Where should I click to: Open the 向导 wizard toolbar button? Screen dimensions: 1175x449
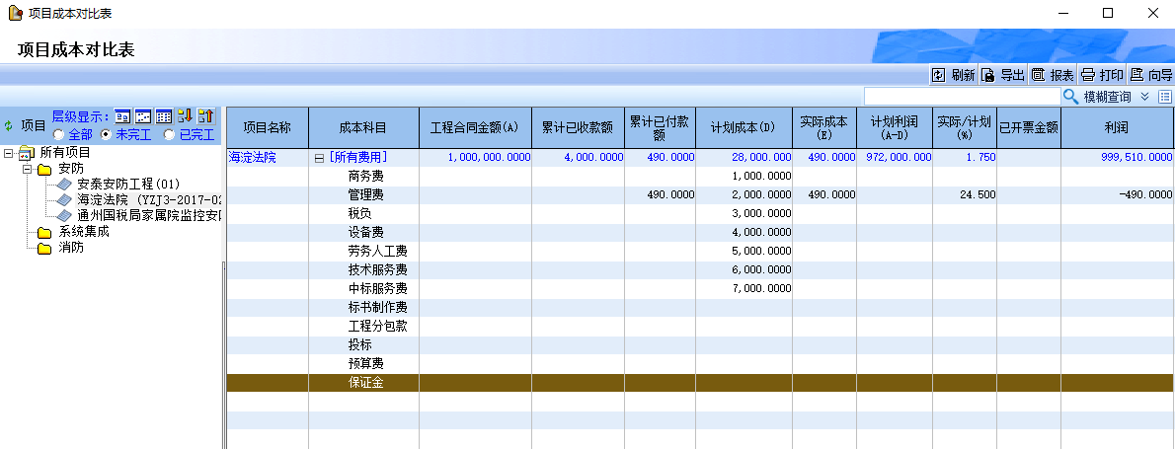(1151, 75)
